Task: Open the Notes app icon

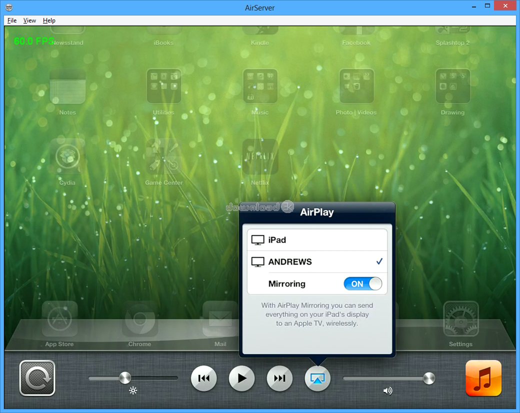Action: tap(67, 87)
